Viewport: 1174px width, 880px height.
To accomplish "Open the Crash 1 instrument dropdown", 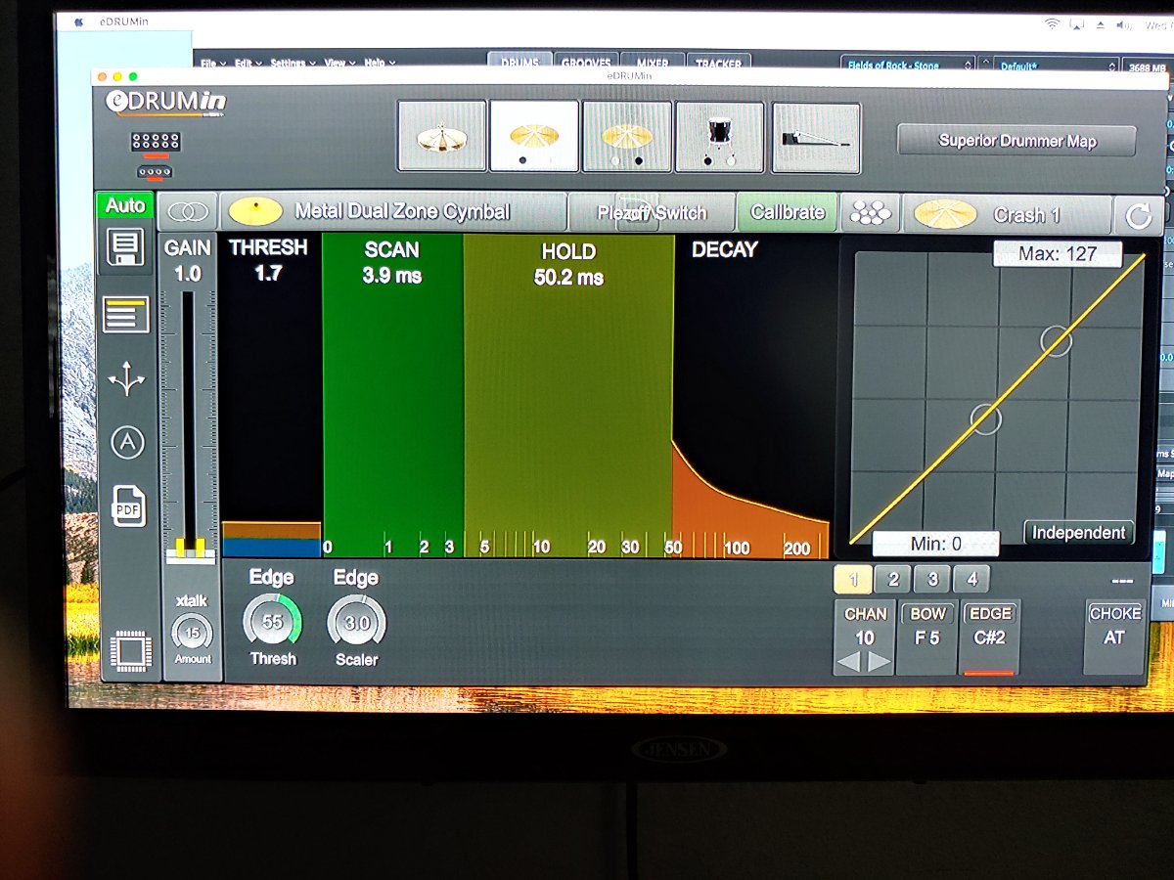I will [1008, 215].
